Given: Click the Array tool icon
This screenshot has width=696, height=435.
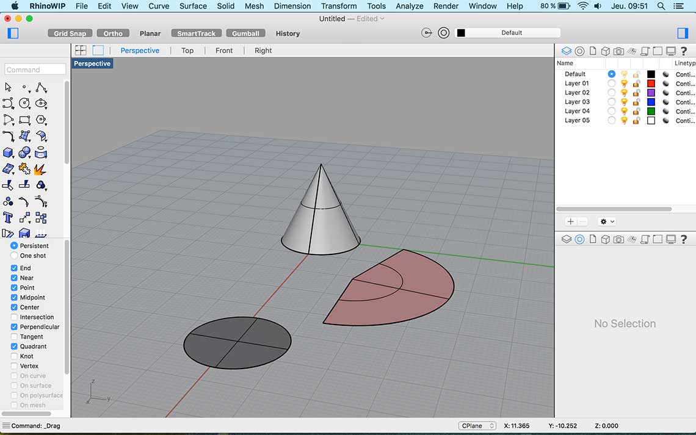Looking at the screenshot, I should (x=41, y=218).
